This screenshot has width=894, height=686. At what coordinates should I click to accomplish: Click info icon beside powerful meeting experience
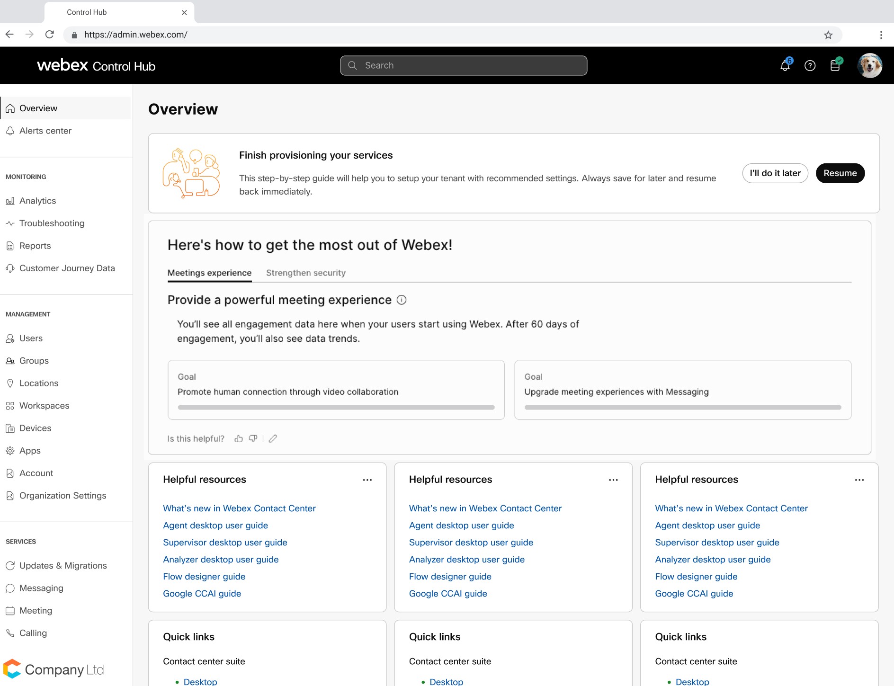click(402, 300)
